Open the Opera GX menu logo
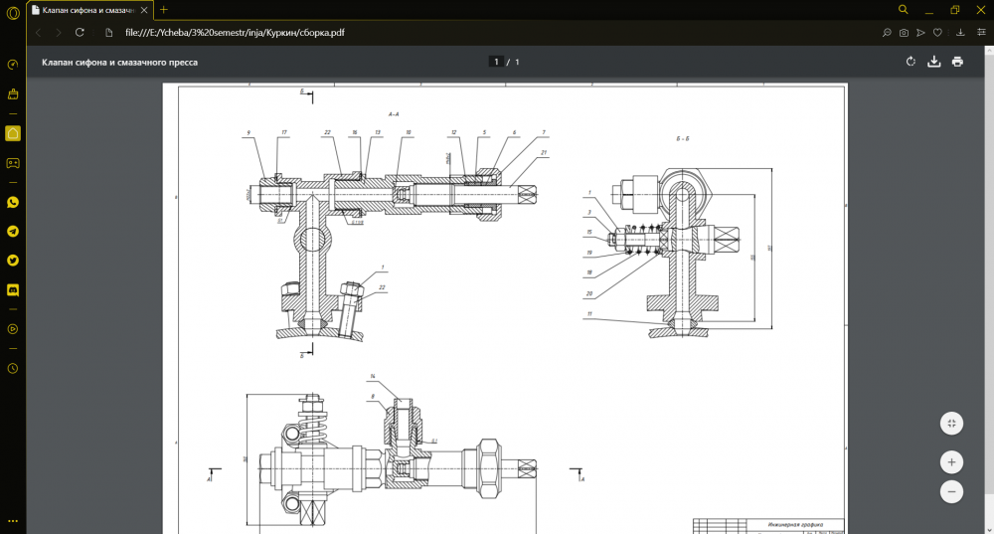This screenshot has width=994, height=534. (12, 10)
